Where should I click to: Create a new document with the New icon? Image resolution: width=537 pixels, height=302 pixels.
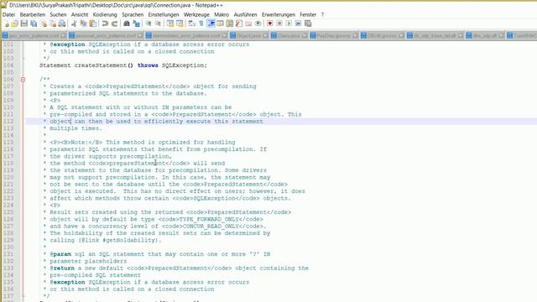pos(6,23)
